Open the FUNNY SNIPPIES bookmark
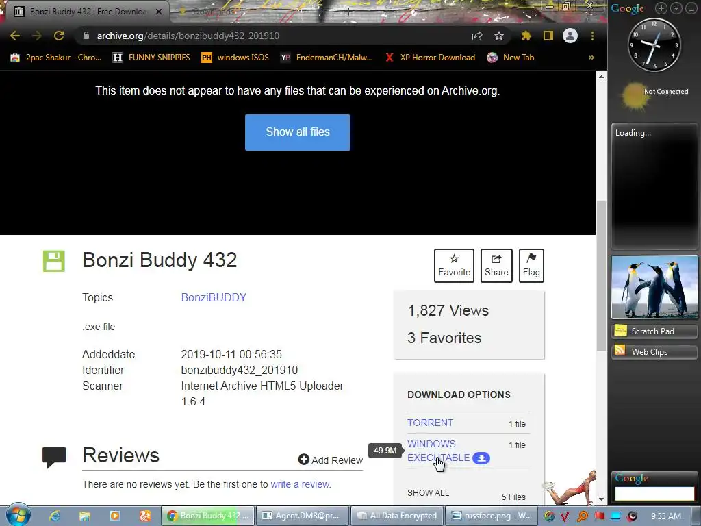This screenshot has width=701, height=526. click(151, 58)
